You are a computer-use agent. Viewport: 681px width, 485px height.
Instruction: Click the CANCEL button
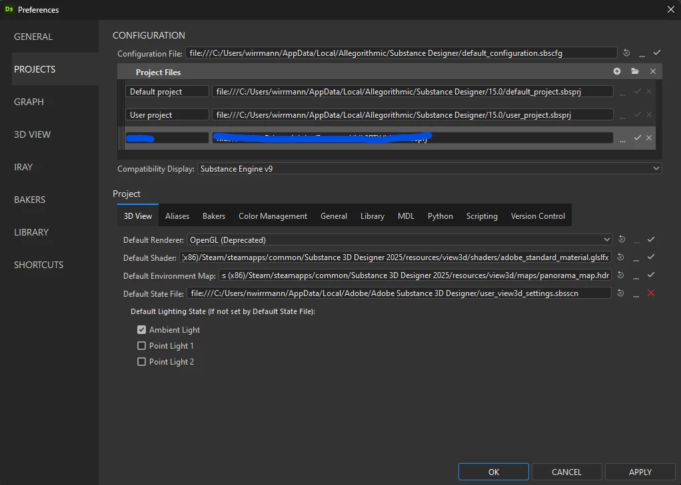click(566, 472)
